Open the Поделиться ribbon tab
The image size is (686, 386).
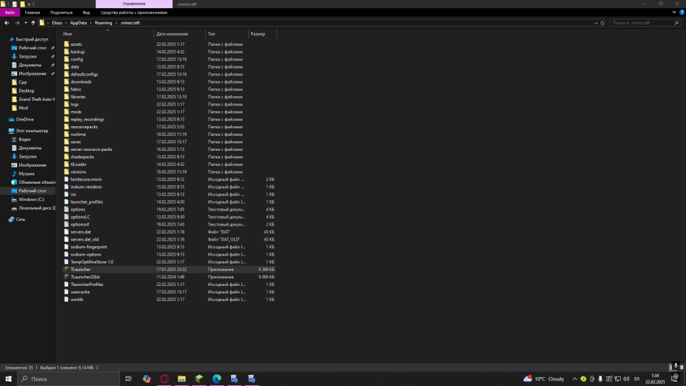[x=61, y=12]
